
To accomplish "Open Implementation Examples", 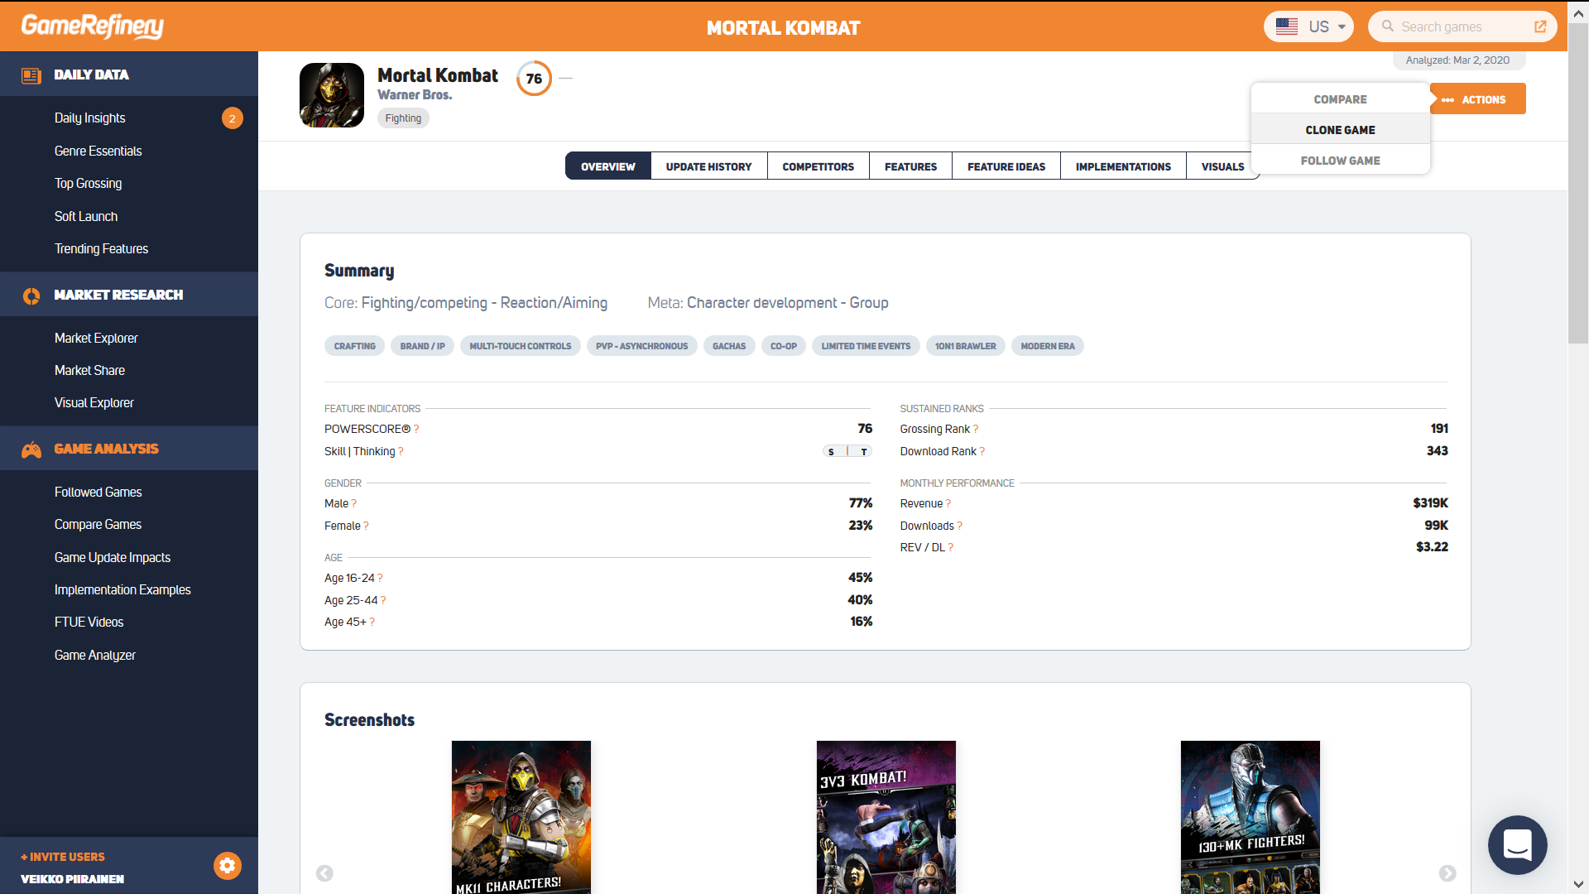I will [122, 590].
